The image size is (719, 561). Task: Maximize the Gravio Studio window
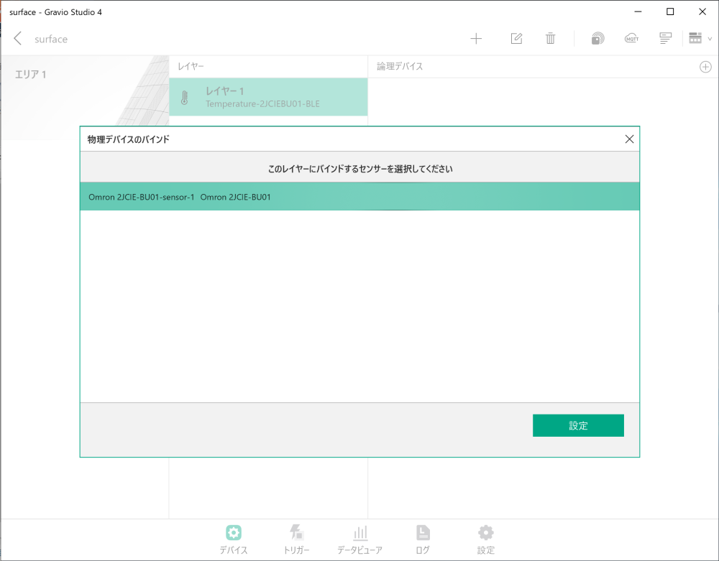coord(670,12)
